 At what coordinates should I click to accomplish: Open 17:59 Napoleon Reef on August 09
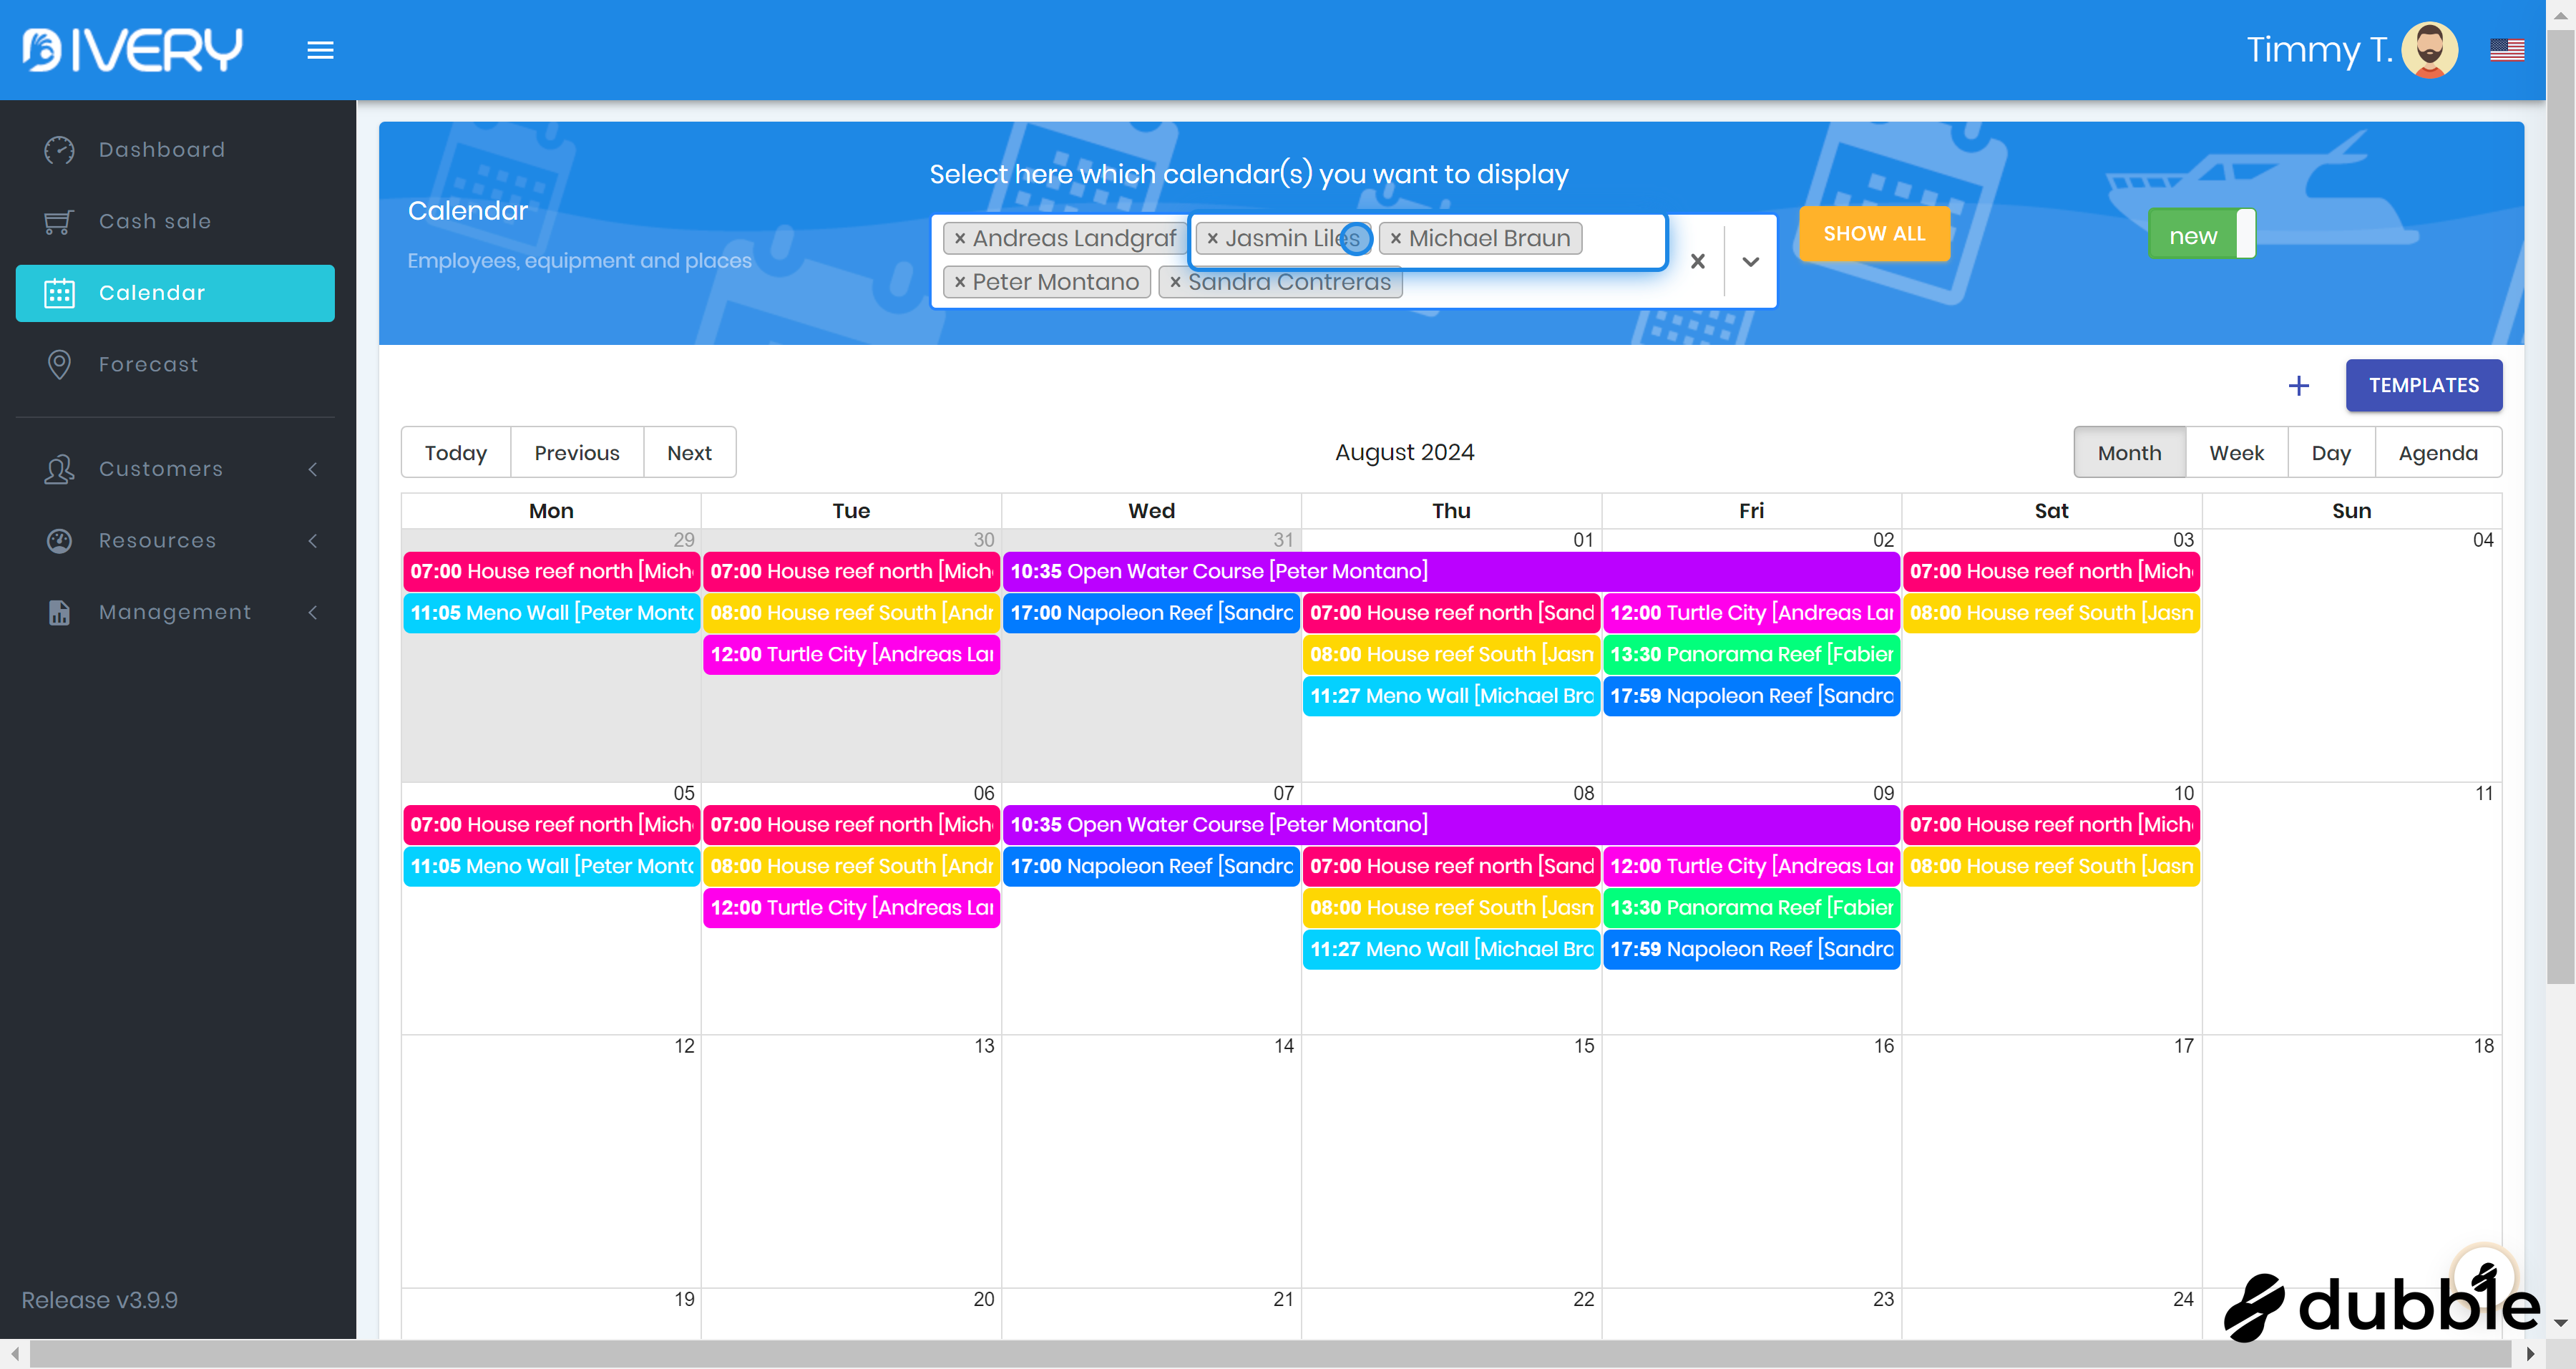[x=1751, y=949]
